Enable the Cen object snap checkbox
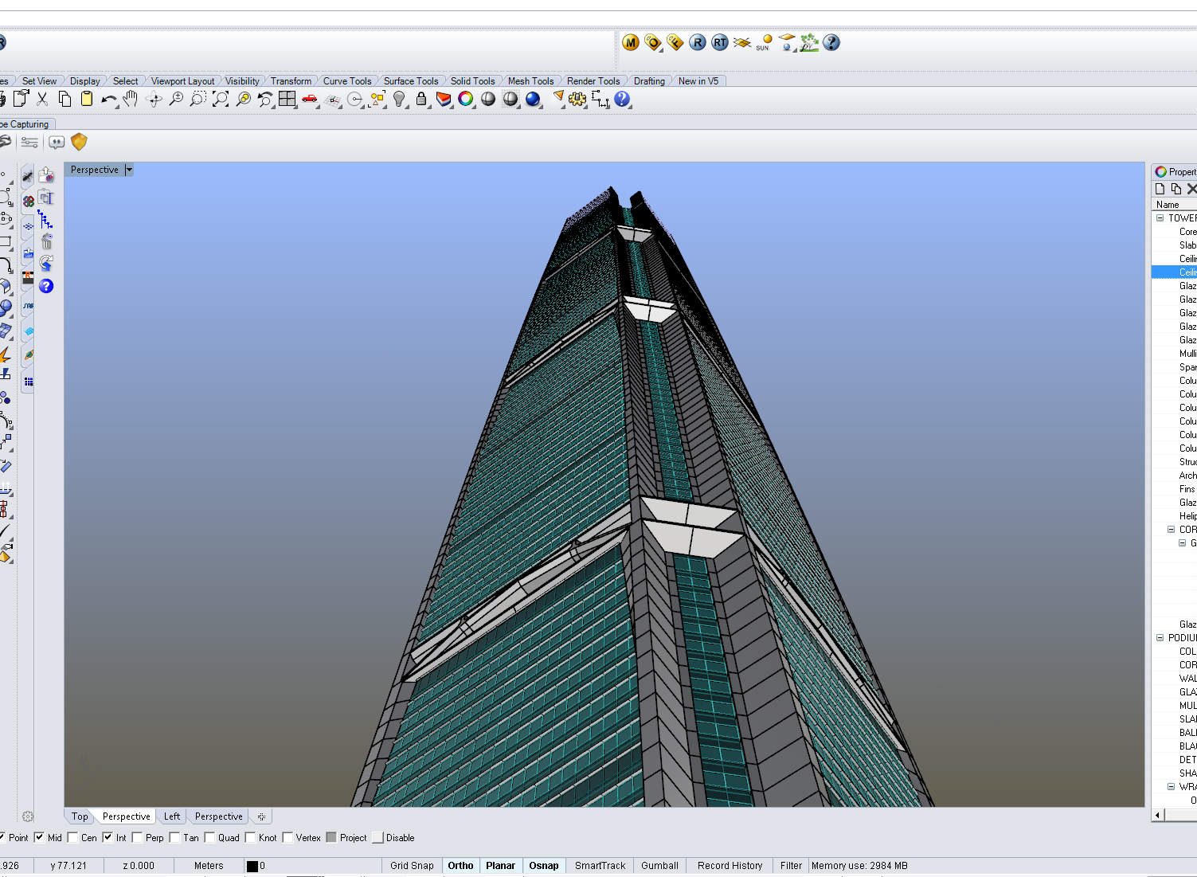The image size is (1197, 877). tap(73, 837)
